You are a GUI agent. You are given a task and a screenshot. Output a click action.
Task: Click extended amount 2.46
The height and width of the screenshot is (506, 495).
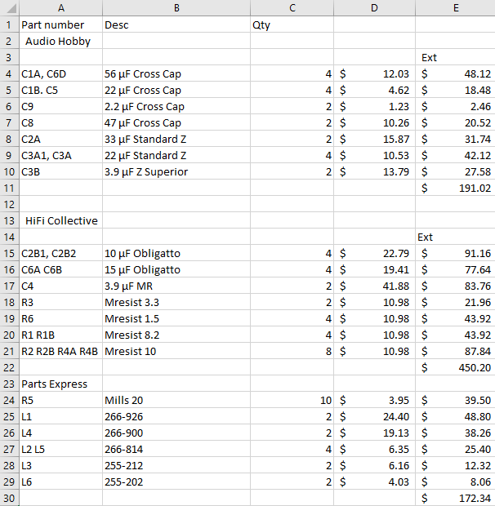(x=455, y=106)
